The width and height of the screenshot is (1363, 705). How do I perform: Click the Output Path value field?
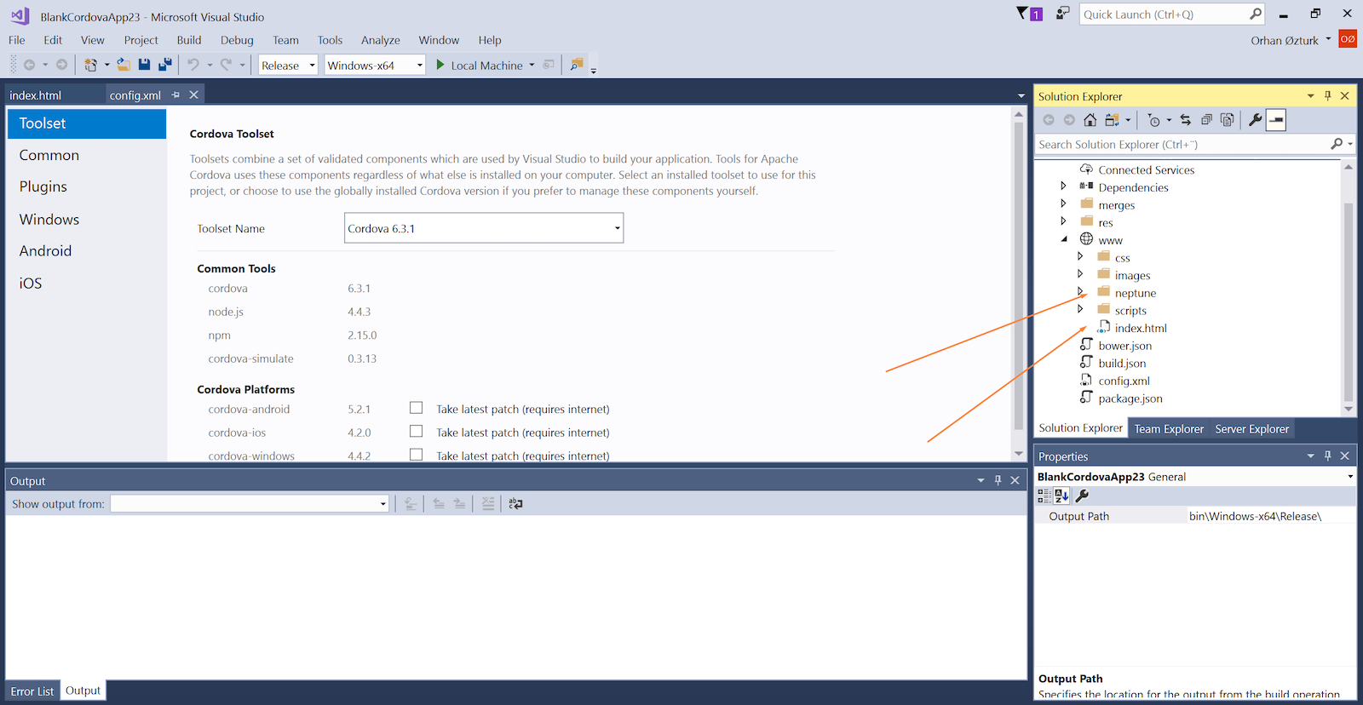coord(1270,516)
